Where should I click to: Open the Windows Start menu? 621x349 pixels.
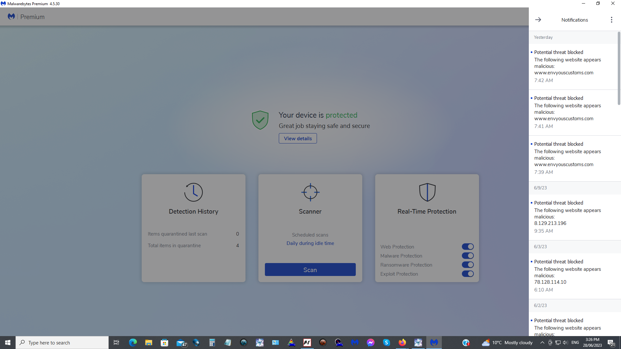[8, 343]
